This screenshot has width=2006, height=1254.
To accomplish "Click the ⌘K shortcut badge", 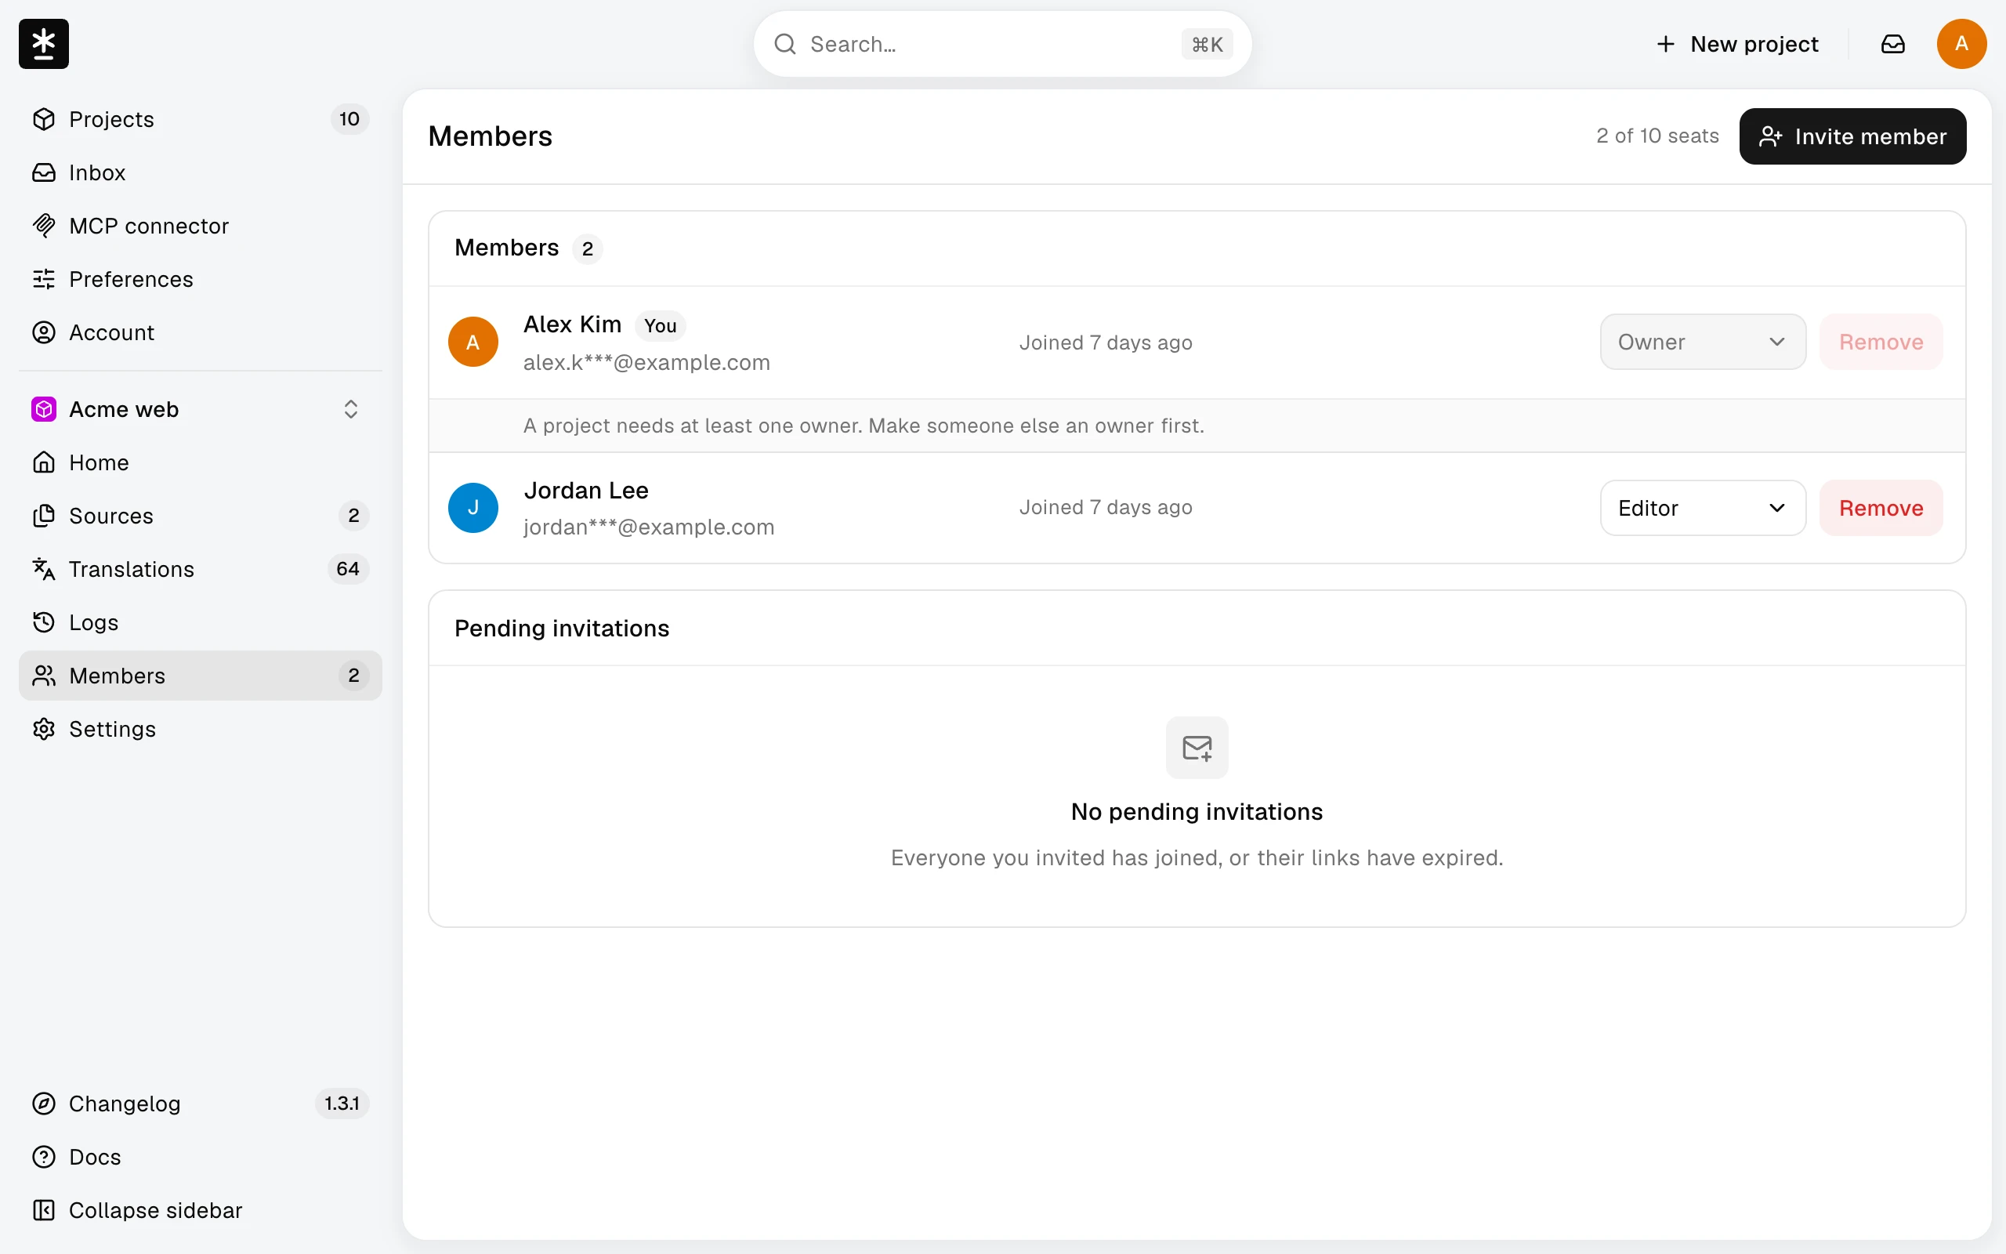I will coord(1207,44).
